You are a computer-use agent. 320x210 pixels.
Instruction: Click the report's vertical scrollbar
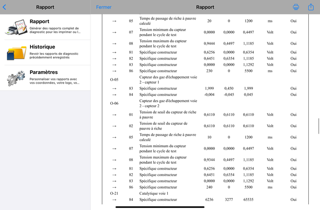pyautogui.click(x=318, y=126)
